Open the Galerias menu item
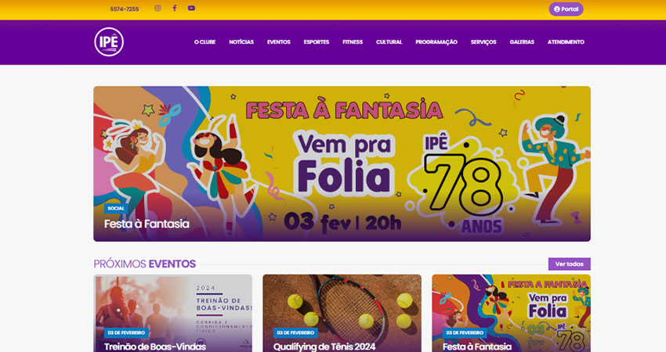This screenshot has width=666, height=352. pos(522,42)
